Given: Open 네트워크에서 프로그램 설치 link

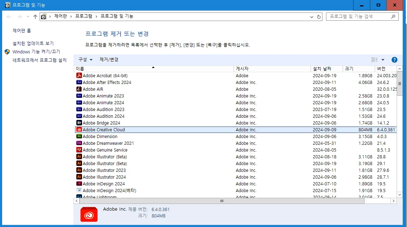Looking at the screenshot, I should click(40, 60).
